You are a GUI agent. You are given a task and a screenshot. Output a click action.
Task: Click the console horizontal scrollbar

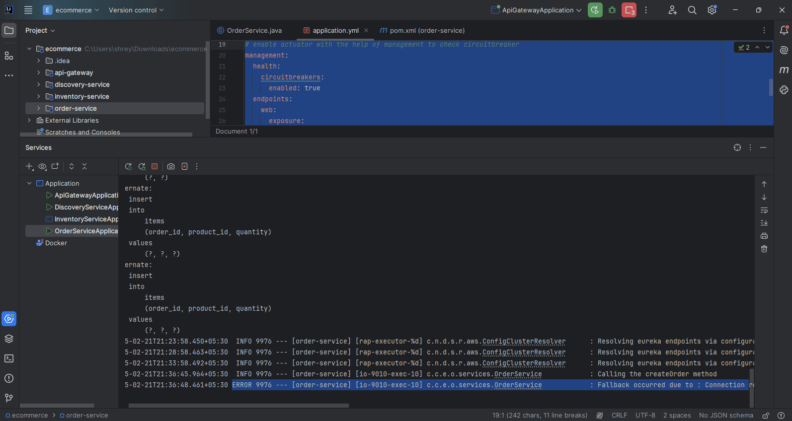click(x=238, y=406)
